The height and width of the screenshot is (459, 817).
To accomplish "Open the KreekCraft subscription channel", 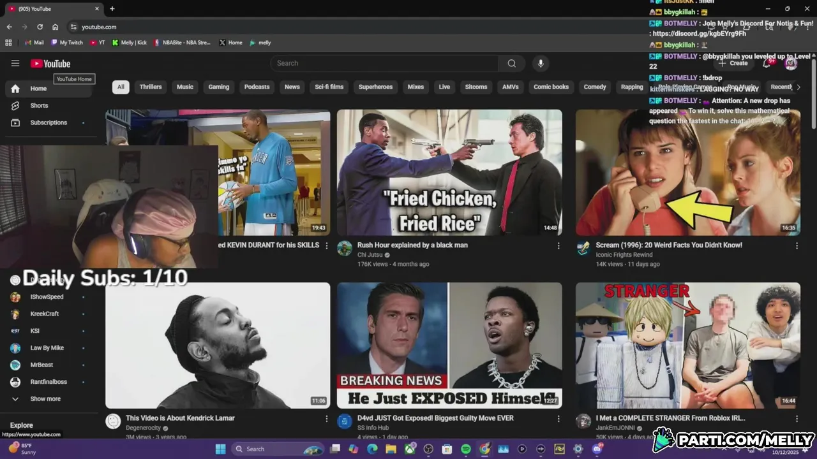I will click(48, 314).
